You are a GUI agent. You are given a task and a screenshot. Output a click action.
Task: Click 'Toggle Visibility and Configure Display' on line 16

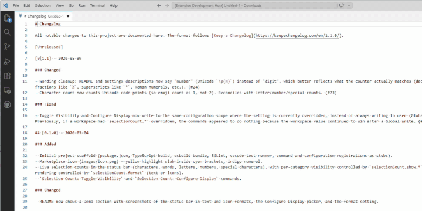[85, 115]
